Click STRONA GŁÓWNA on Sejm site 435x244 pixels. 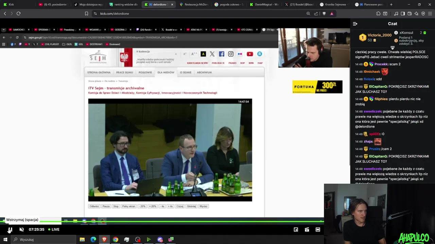click(99, 73)
